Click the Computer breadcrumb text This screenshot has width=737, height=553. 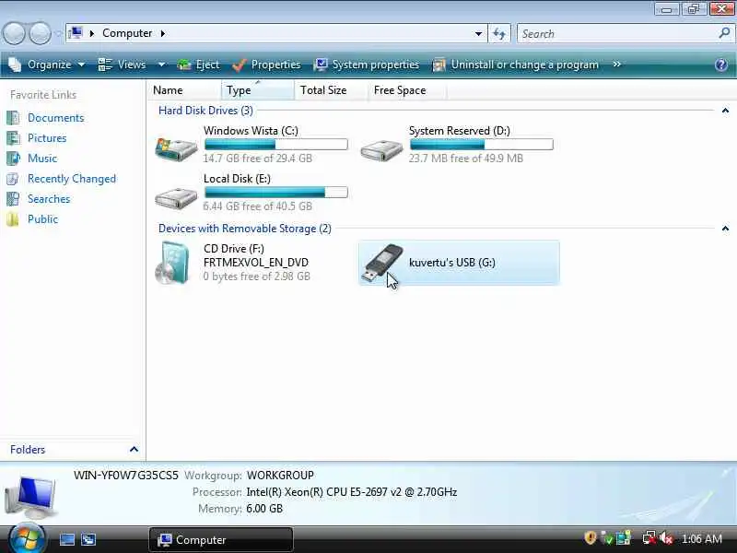click(127, 33)
